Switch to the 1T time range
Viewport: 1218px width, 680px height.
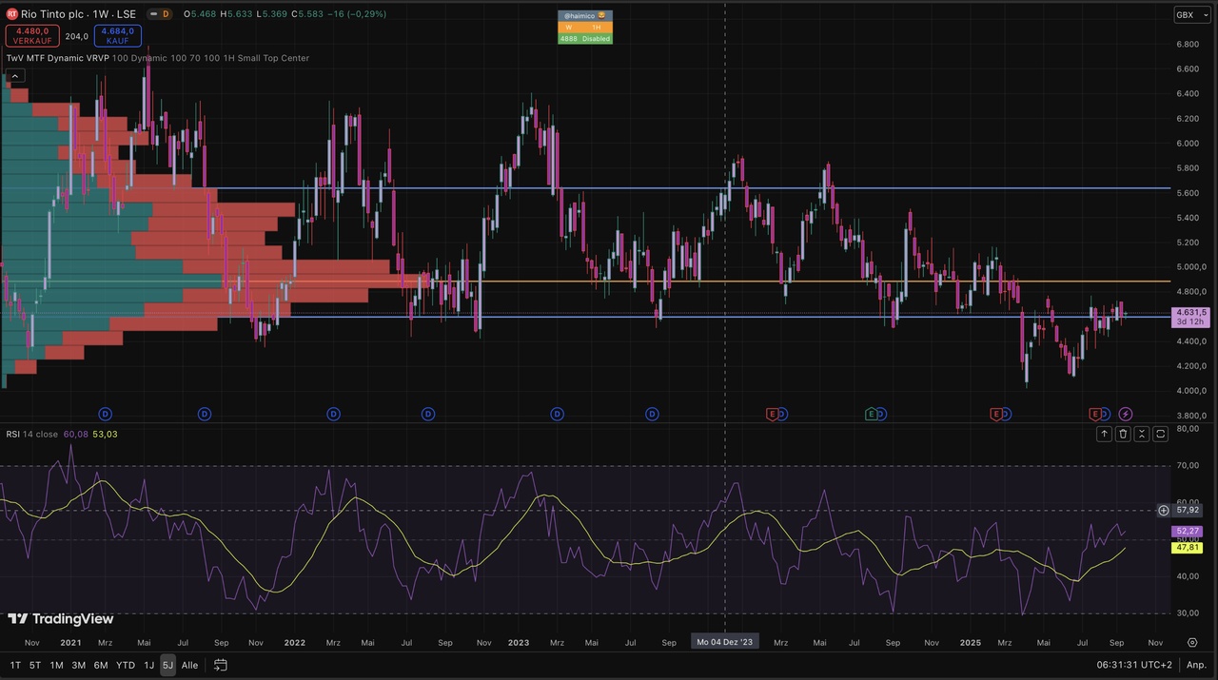pyautogui.click(x=15, y=665)
